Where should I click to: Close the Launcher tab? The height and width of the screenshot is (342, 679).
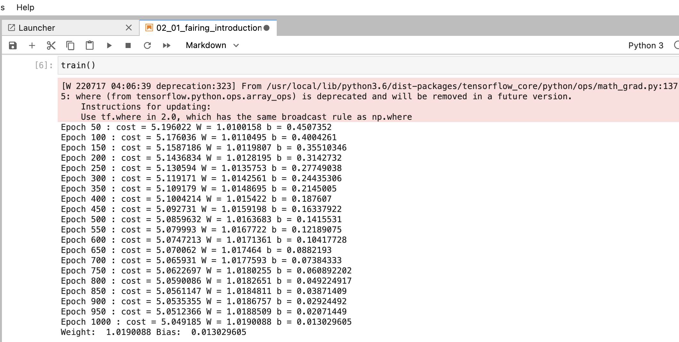coord(129,28)
